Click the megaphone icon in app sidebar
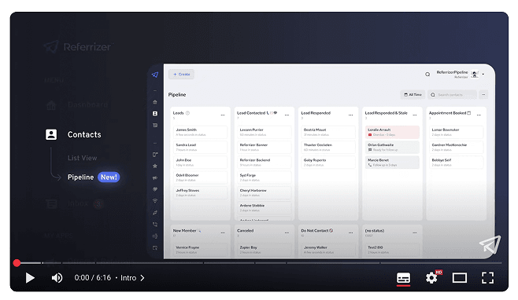Image resolution: width=518 pixels, height=300 pixels. [x=155, y=177]
